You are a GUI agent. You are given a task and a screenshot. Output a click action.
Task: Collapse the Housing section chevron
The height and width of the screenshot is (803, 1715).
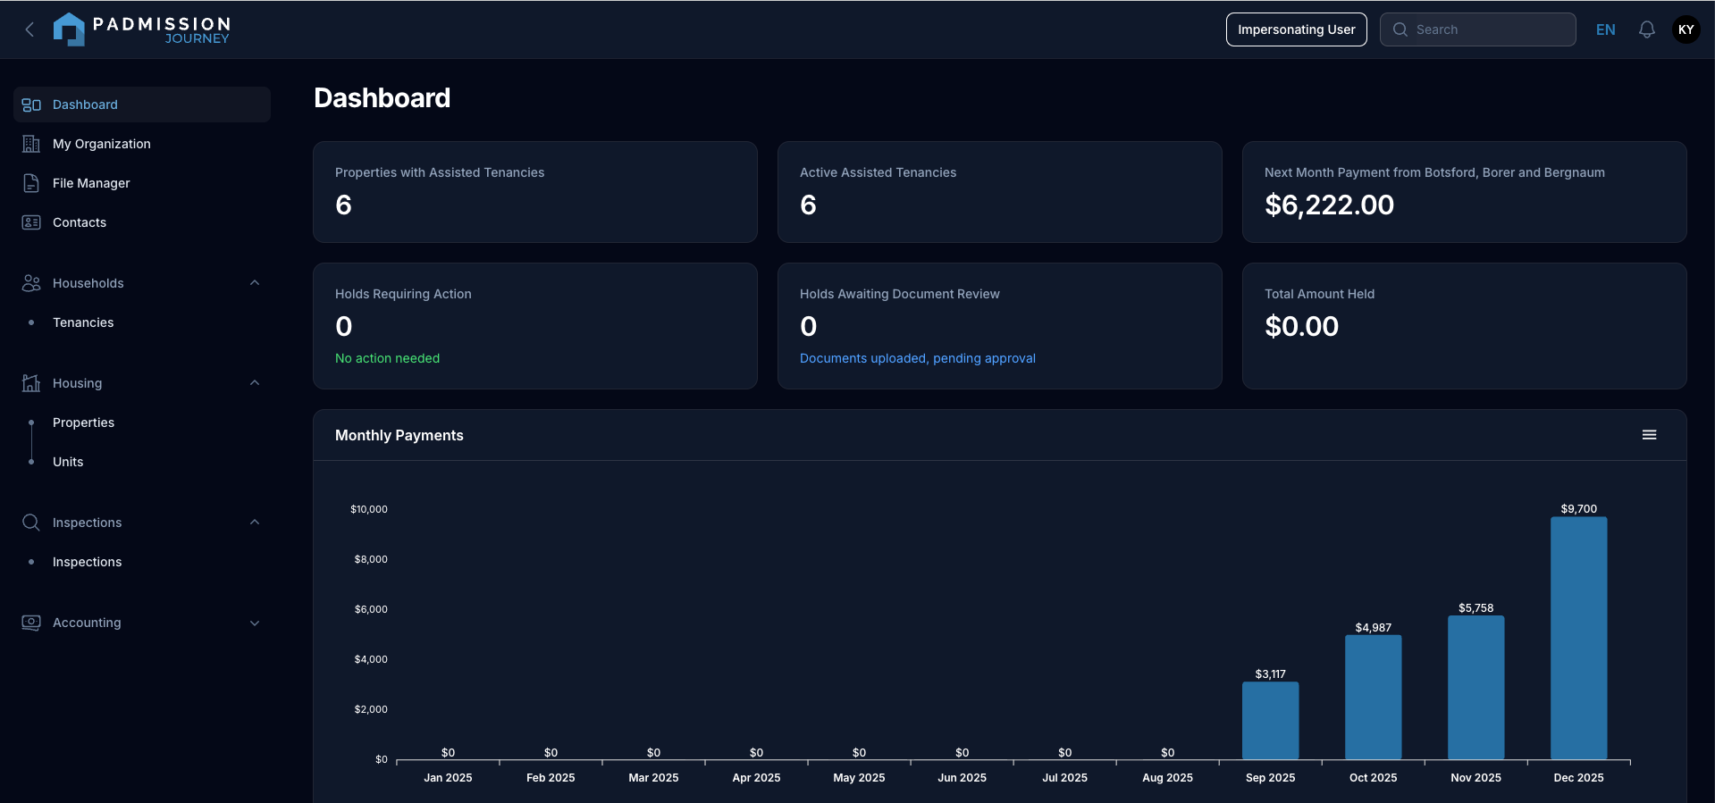(255, 383)
